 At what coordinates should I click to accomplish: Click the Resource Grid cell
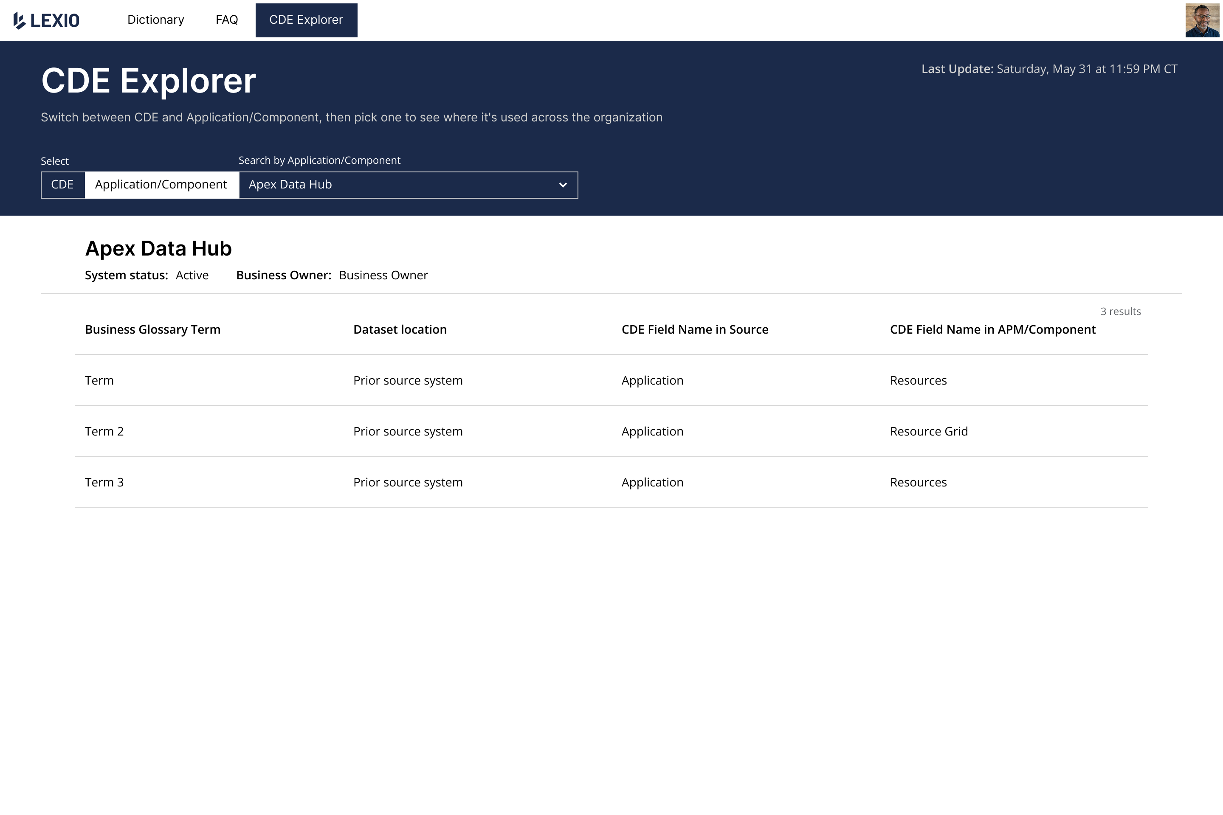tap(929, 431)
